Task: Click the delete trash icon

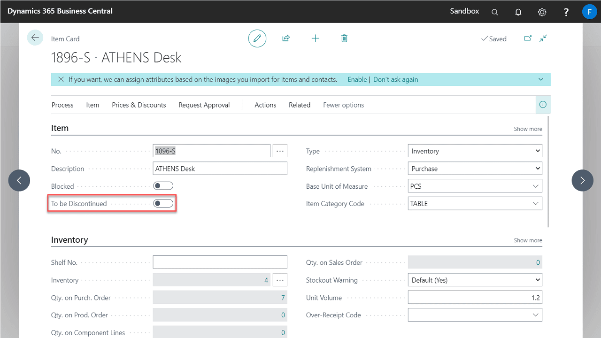Action: pyautogui.click(x=344, y=38)
